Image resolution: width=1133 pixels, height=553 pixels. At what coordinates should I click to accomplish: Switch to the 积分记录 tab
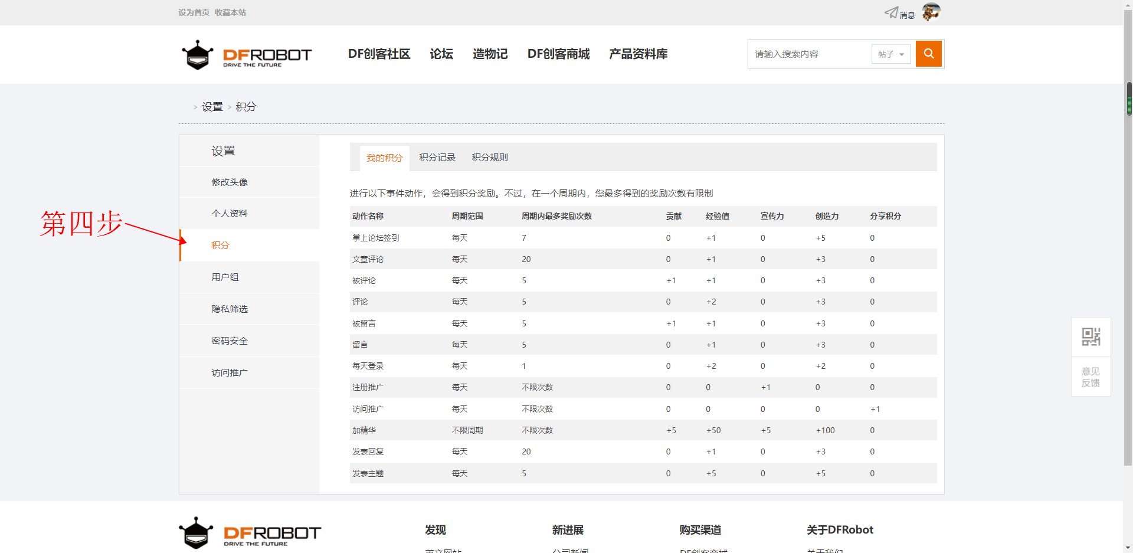437,158
